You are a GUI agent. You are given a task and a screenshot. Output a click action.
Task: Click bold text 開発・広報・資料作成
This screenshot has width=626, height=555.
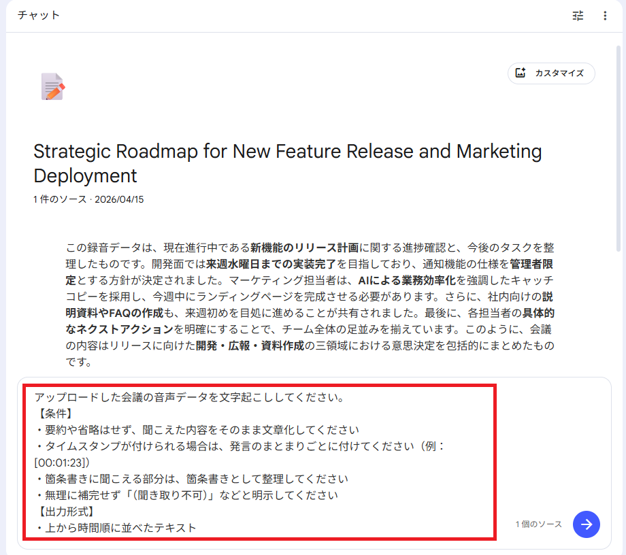[x=250, y=346]
